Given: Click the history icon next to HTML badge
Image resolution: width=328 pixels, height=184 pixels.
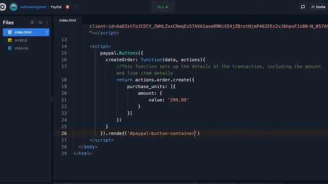Looking at the screenshot, I should (77, 7).
